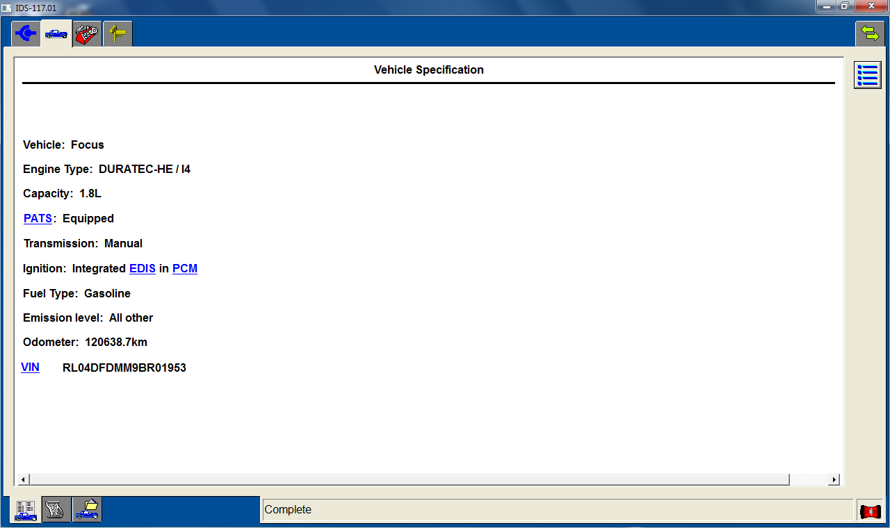The width and height of the screenshot is (890, 528).
Task: Open the VIN hyperlink
Action: coord(30,368)
